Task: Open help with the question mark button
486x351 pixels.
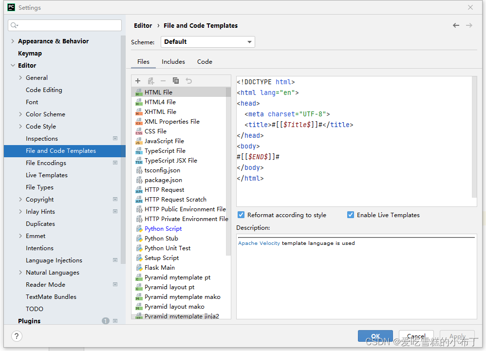Action: (17, 336)
